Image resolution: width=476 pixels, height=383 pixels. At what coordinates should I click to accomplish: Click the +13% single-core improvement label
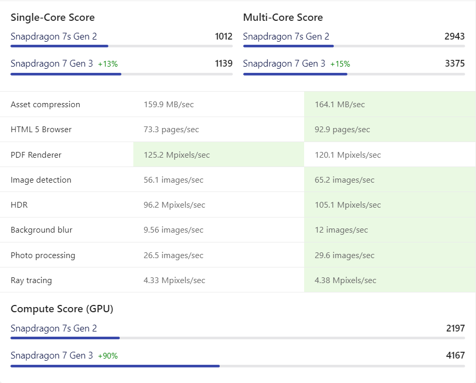108,64
